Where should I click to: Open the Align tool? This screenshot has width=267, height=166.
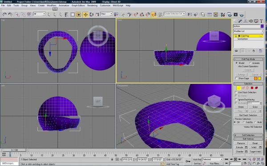[x=196, y=15]
